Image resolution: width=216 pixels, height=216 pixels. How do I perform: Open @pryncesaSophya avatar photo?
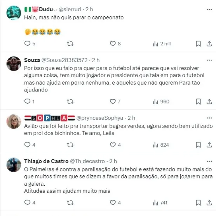click(14, 121)
